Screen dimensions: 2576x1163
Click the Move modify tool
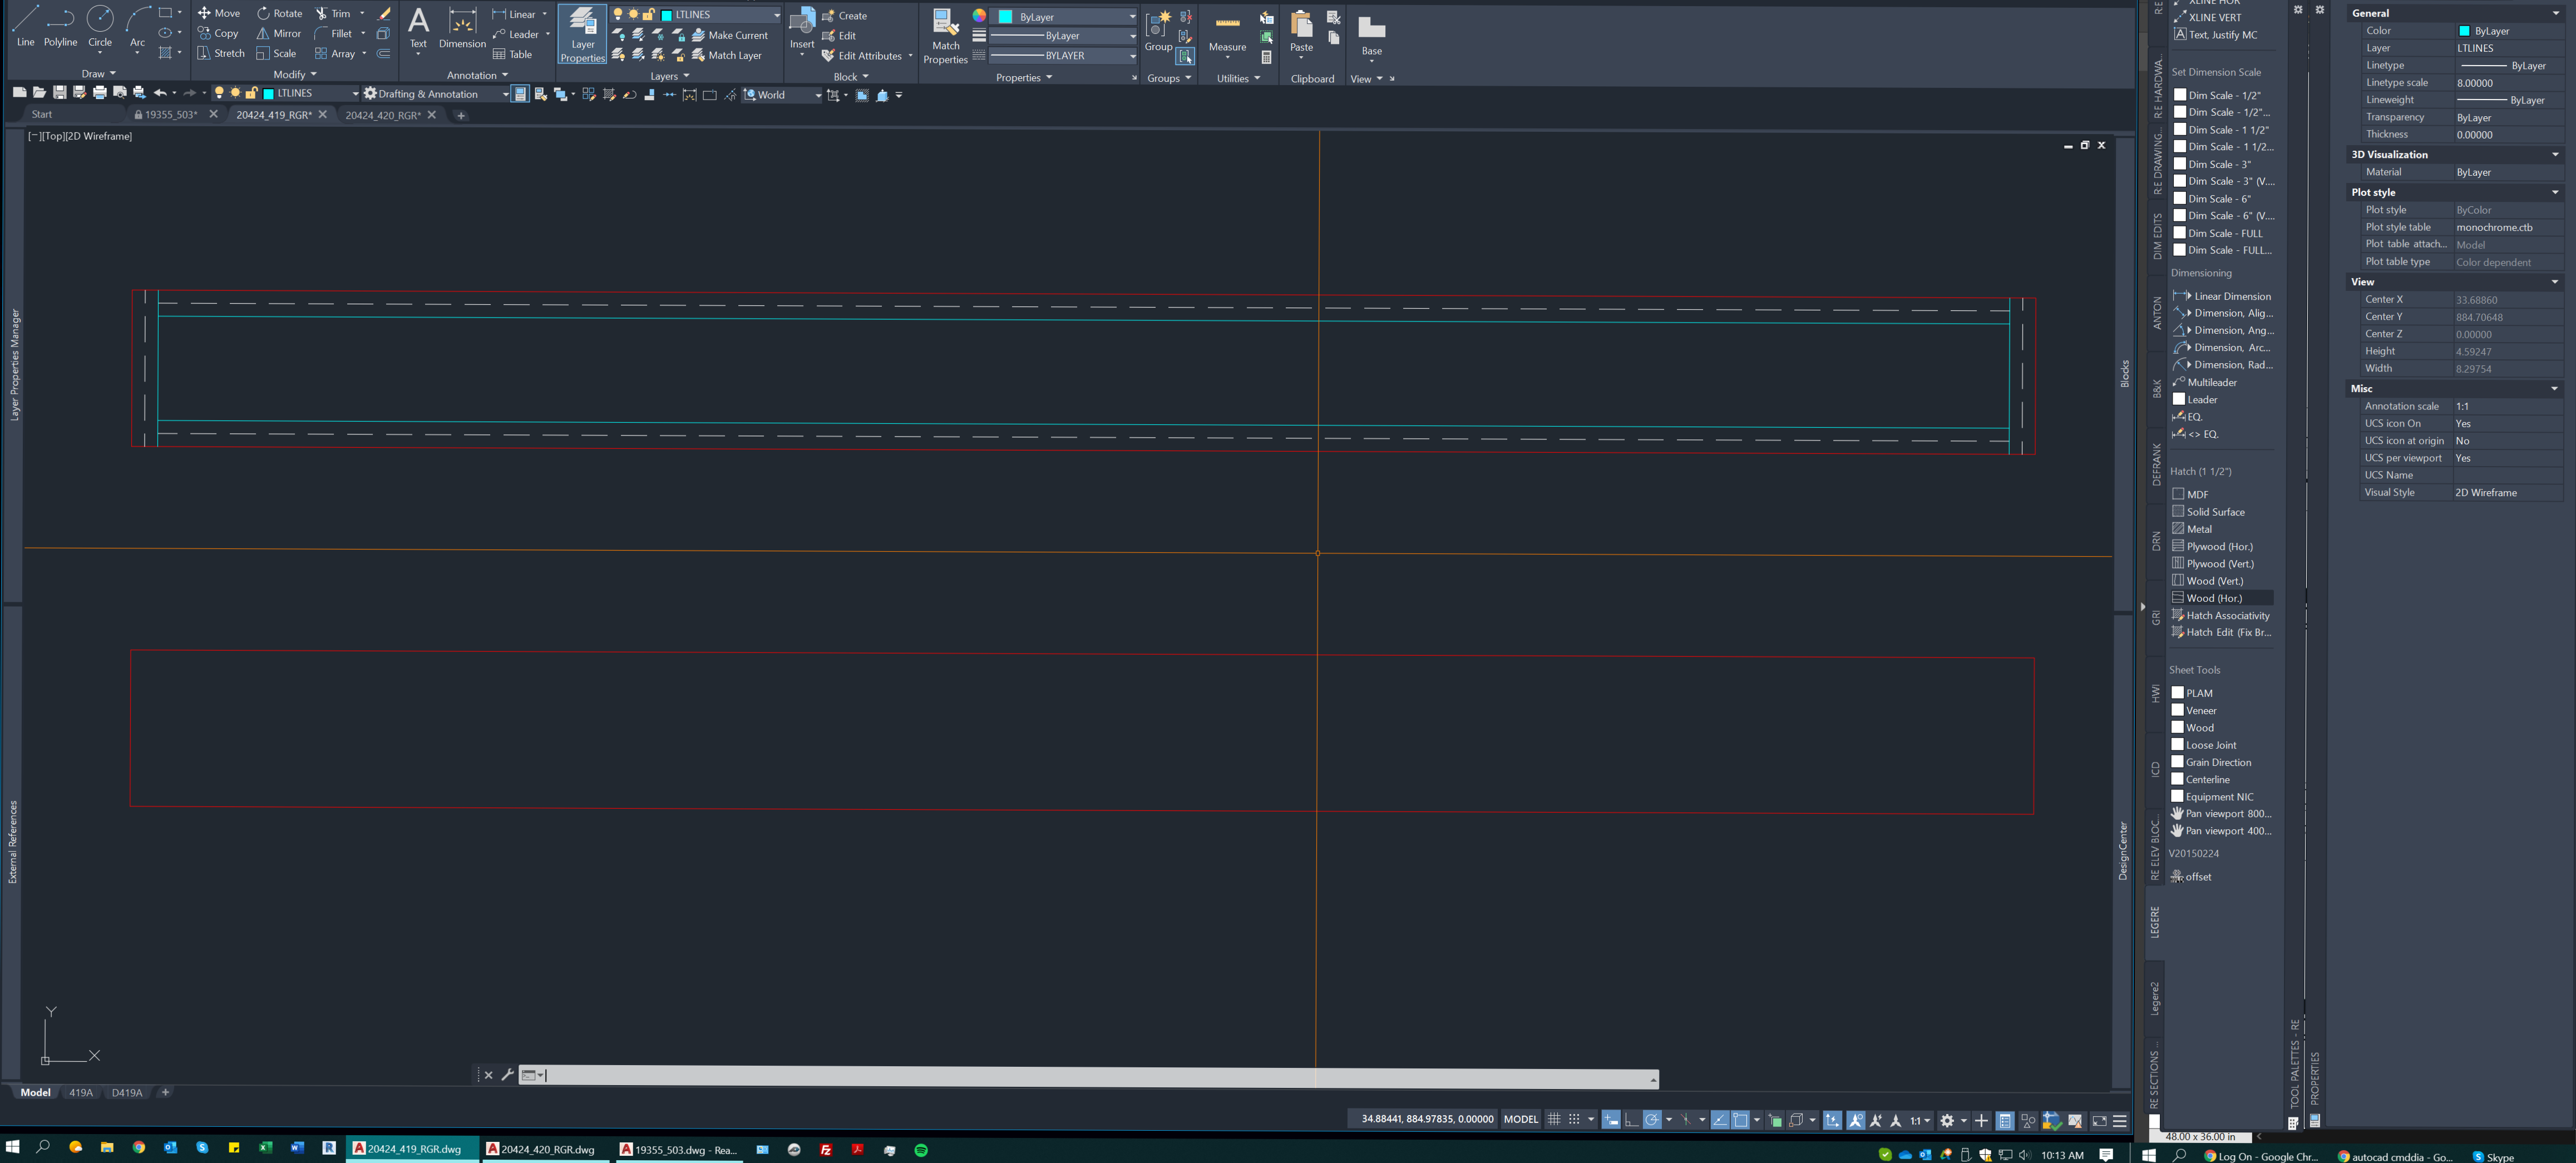pyautogui.click(x=218, y=13)
